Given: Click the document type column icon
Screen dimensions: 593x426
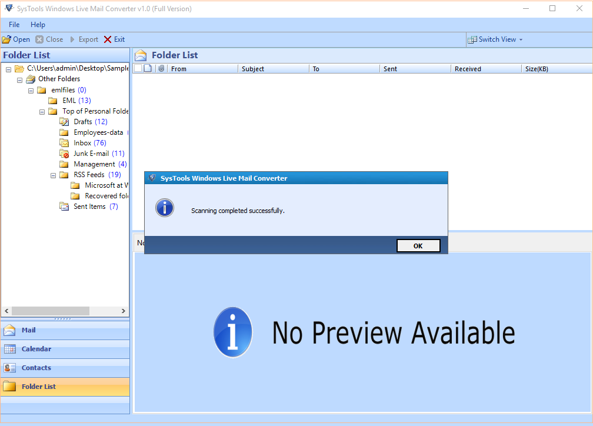Looking at the screenshot, I should 148,68.
